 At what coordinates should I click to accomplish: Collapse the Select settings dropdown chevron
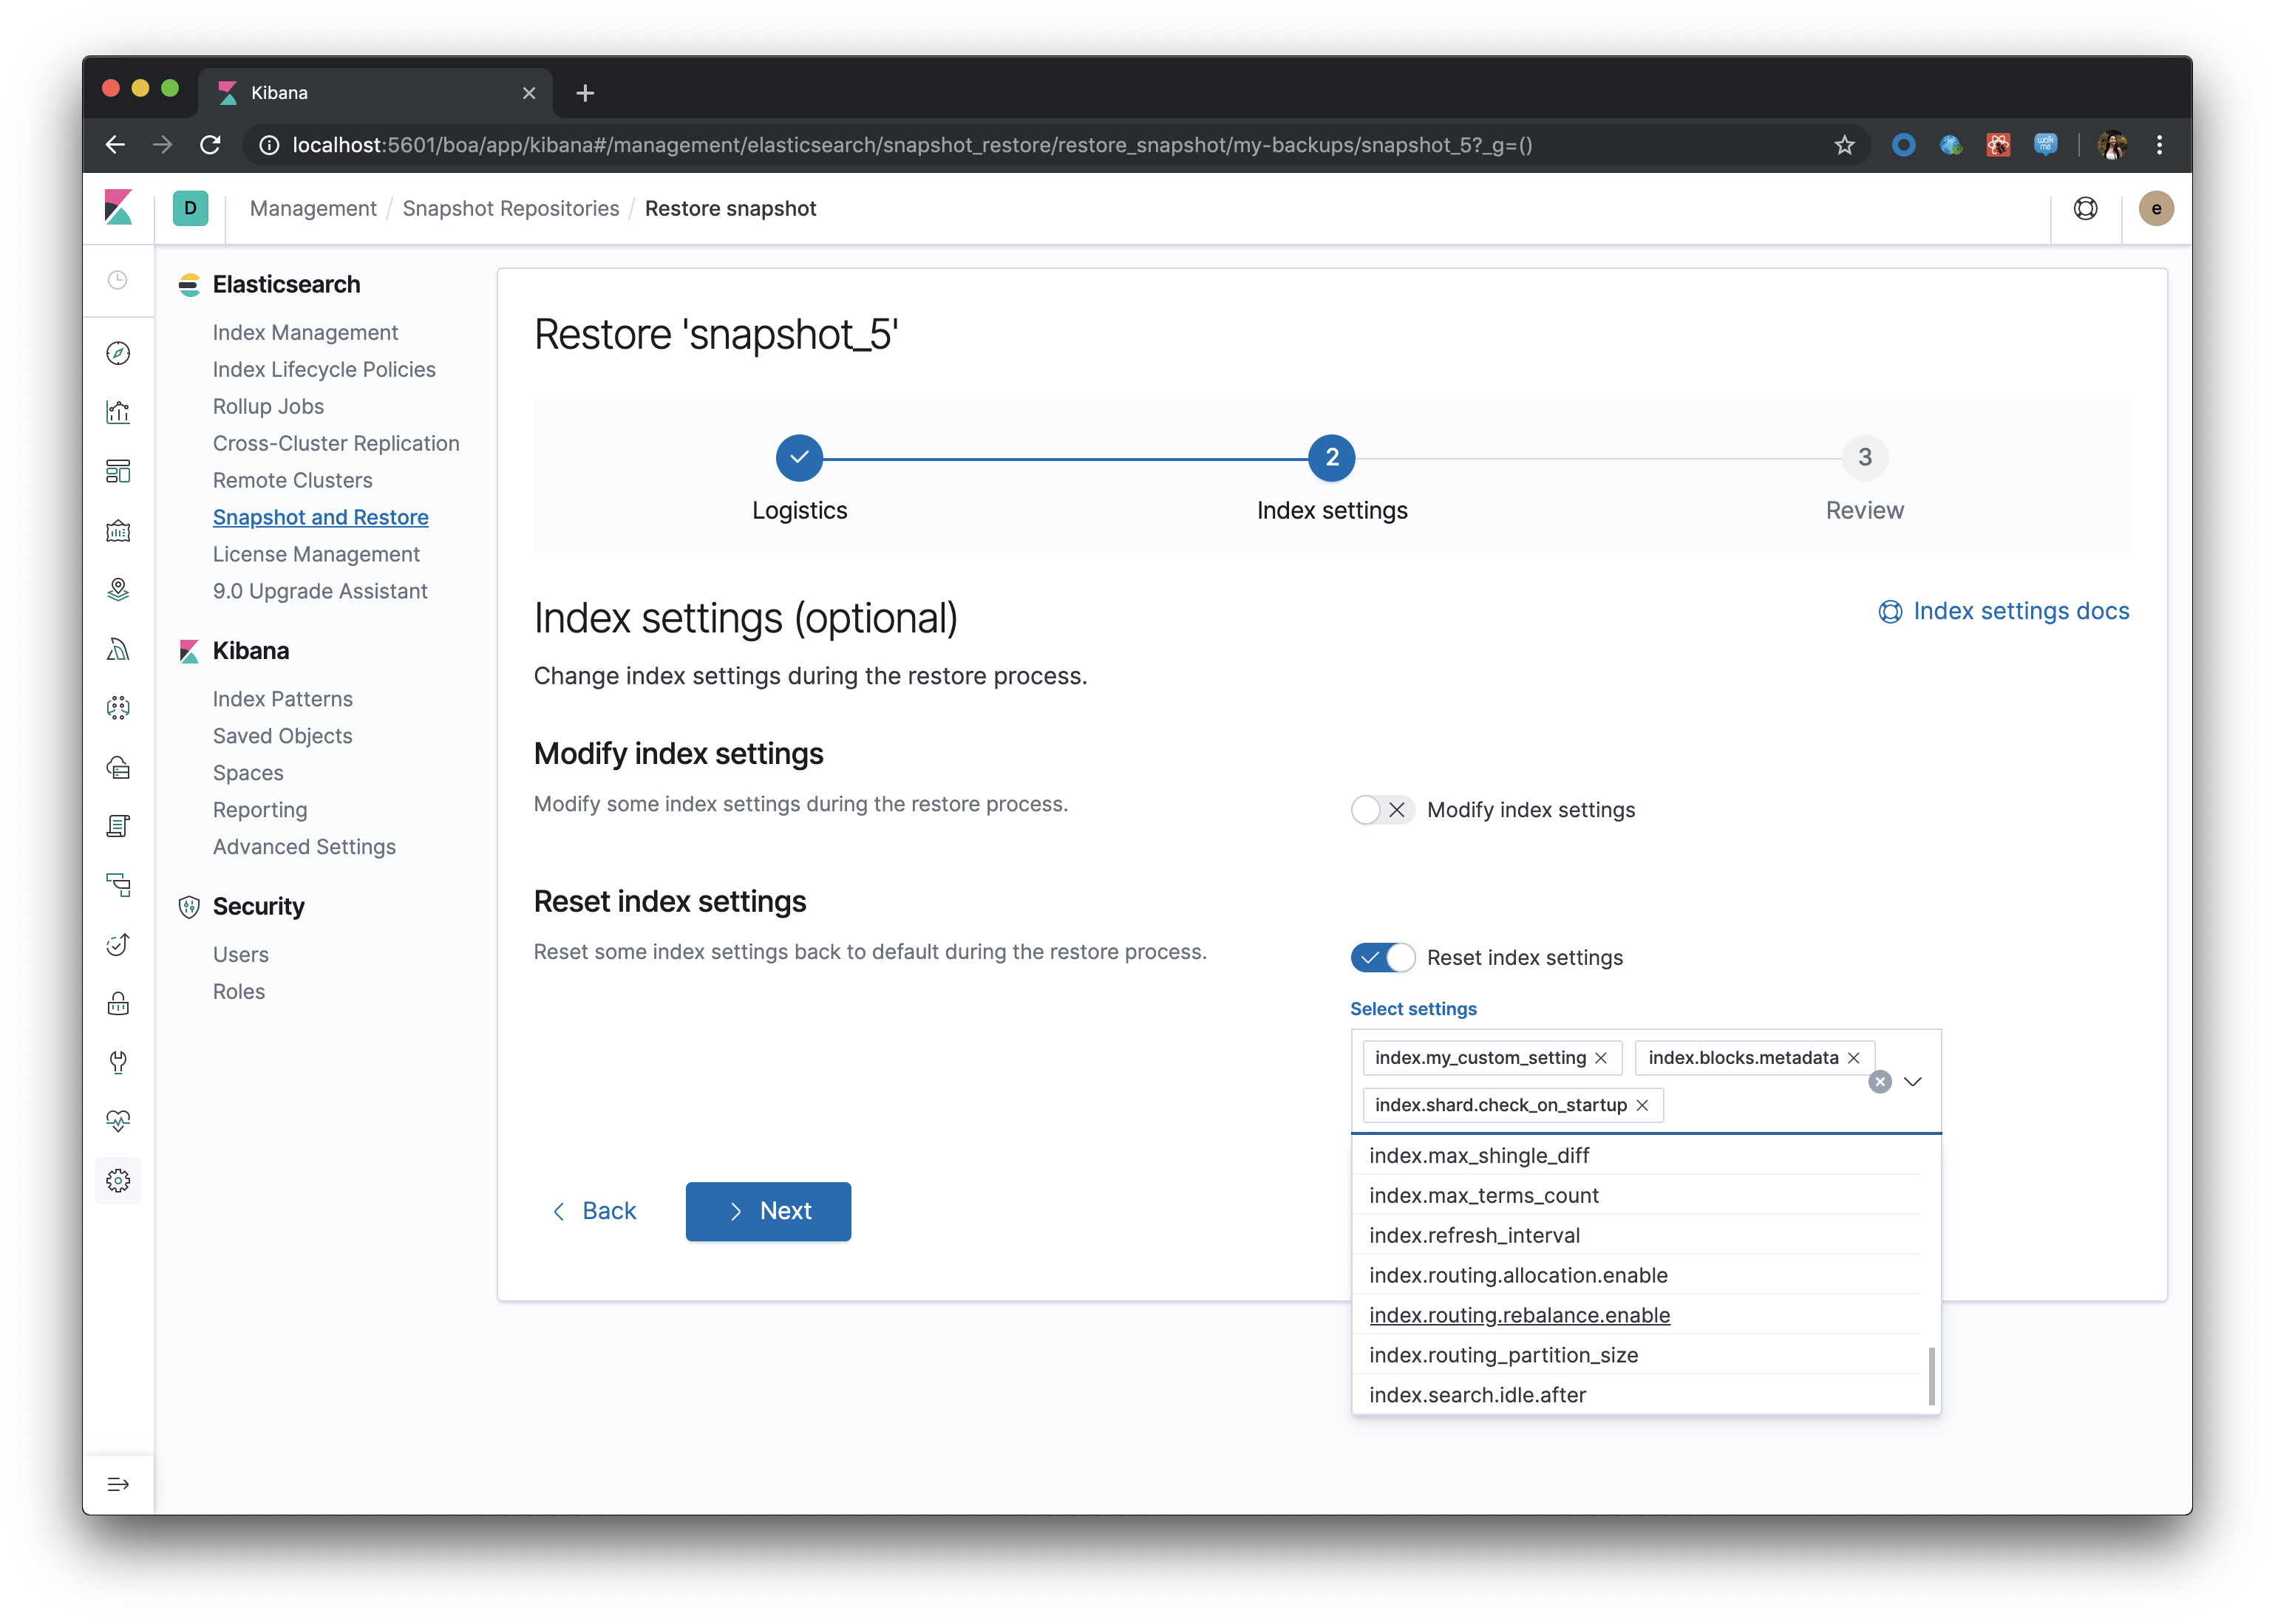(x=1913, y=1082)
